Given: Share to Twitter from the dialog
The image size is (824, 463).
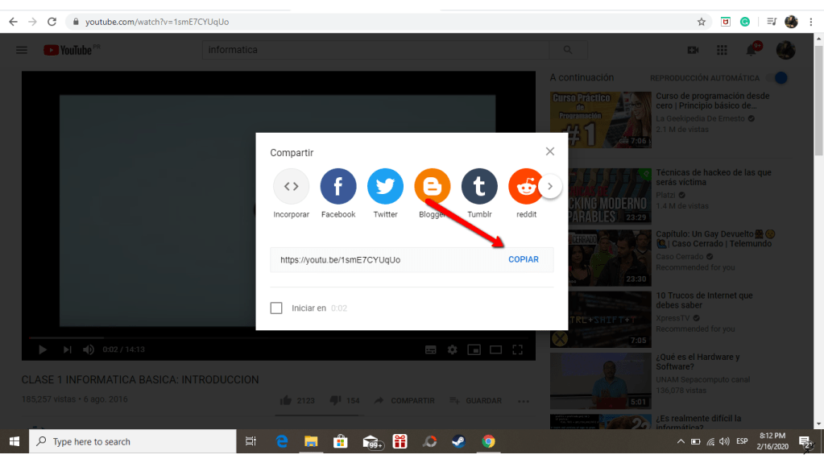Looking at the screenshot, I should 385,186.
